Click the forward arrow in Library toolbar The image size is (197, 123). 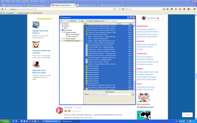pyautogui.click(x=64, y=21)
